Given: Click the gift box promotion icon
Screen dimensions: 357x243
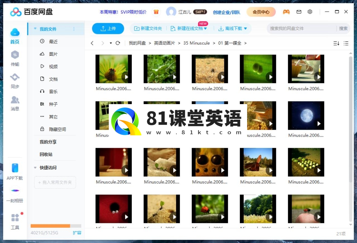Looking at the screenshot, I should pyautogui.click(x=156, y=12).
